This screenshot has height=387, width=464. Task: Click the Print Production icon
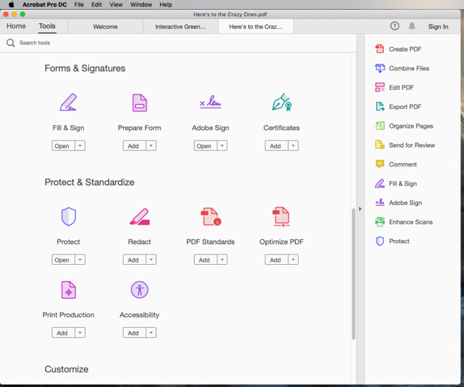tap(68, 289)
